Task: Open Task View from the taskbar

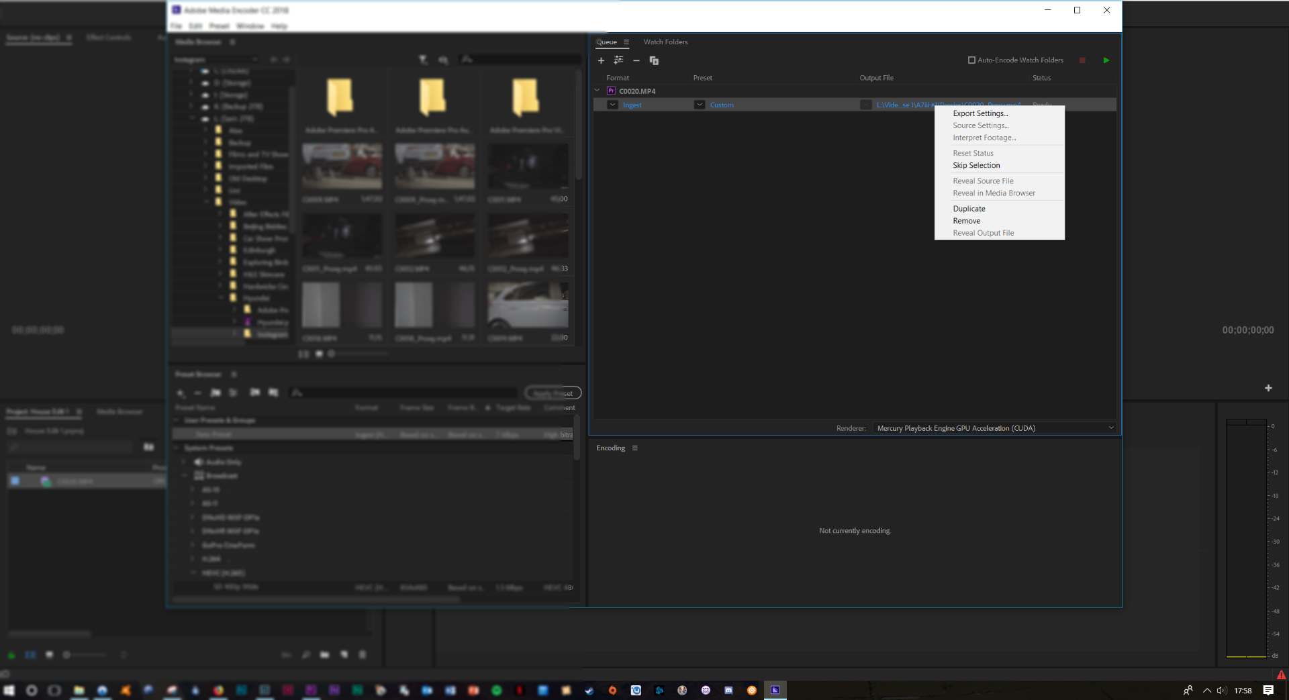Action: pos(54,690)
